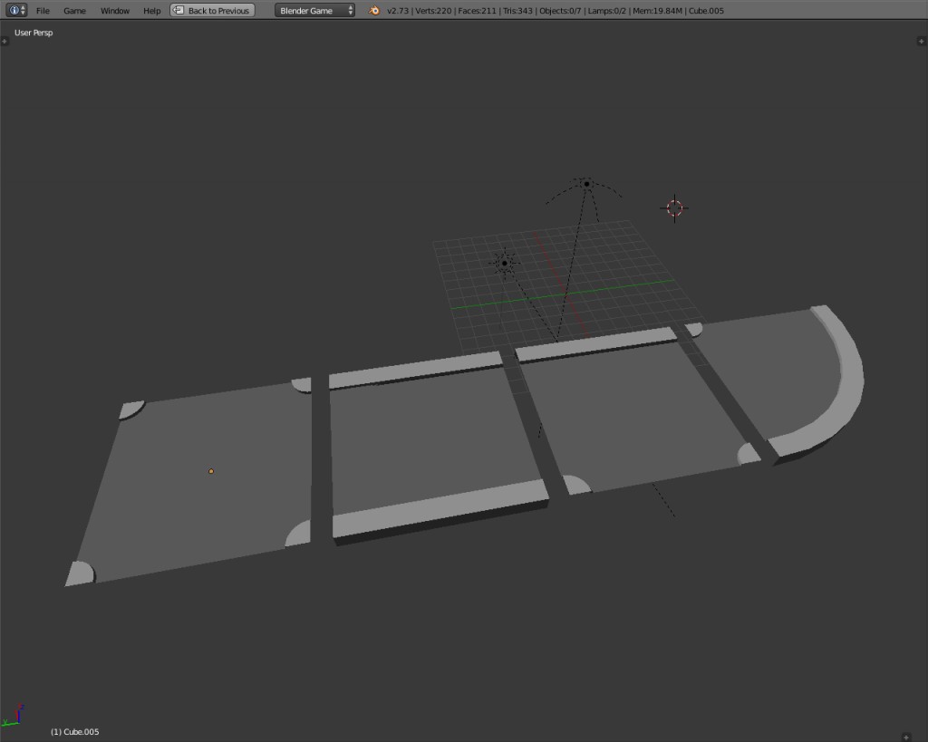Open the Game menu

[x=73, y=11]
